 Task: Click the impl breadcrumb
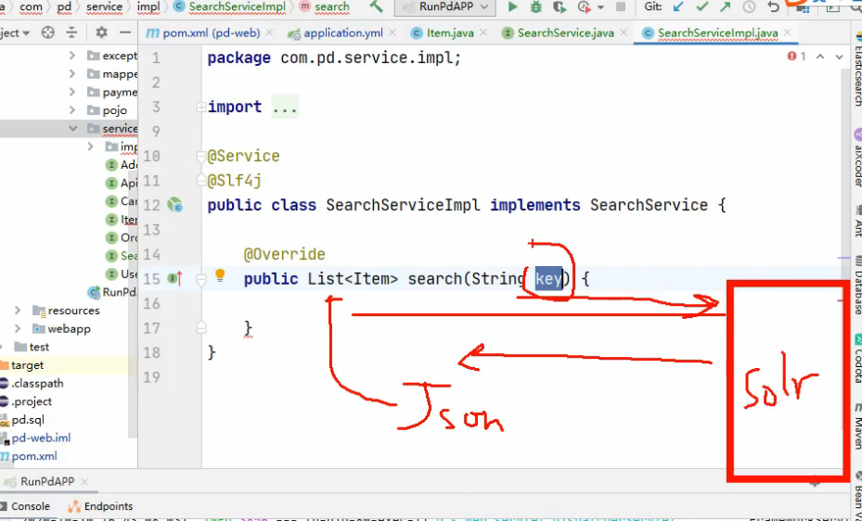pos(148,6)
